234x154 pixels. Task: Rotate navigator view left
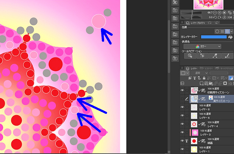click(215, 17)
